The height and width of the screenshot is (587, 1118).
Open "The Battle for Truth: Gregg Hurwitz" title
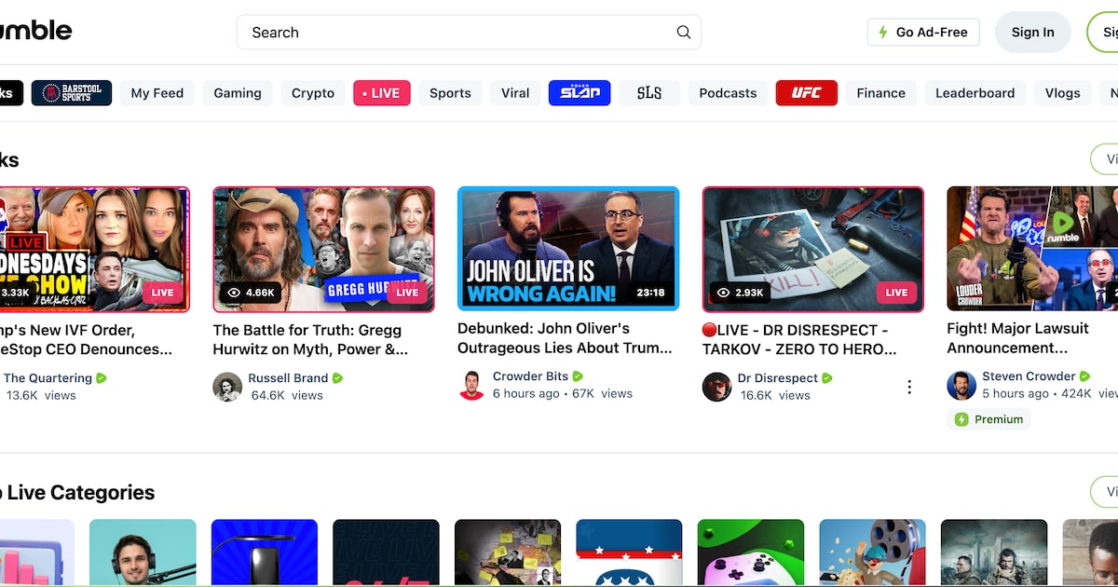[x=311, y=339]
